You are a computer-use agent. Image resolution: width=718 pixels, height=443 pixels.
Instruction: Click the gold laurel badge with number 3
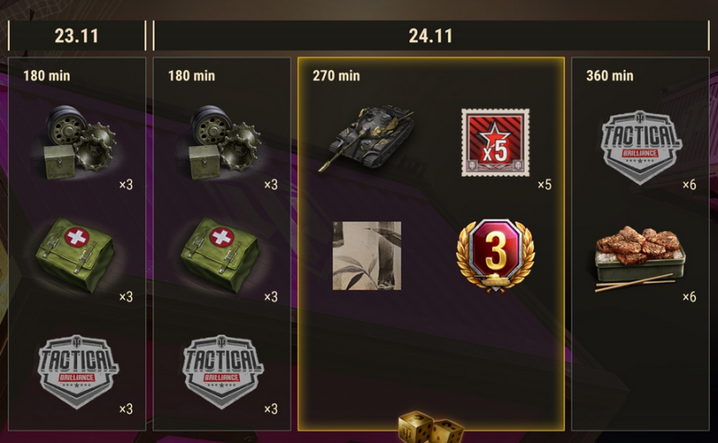coord(495,255)
